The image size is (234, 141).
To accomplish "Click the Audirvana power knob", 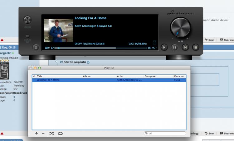I will coord(27,20).
